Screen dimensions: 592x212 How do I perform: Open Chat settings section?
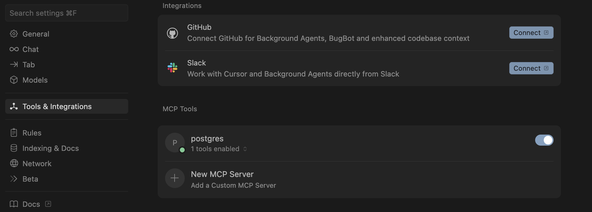(x=67, y=49)
